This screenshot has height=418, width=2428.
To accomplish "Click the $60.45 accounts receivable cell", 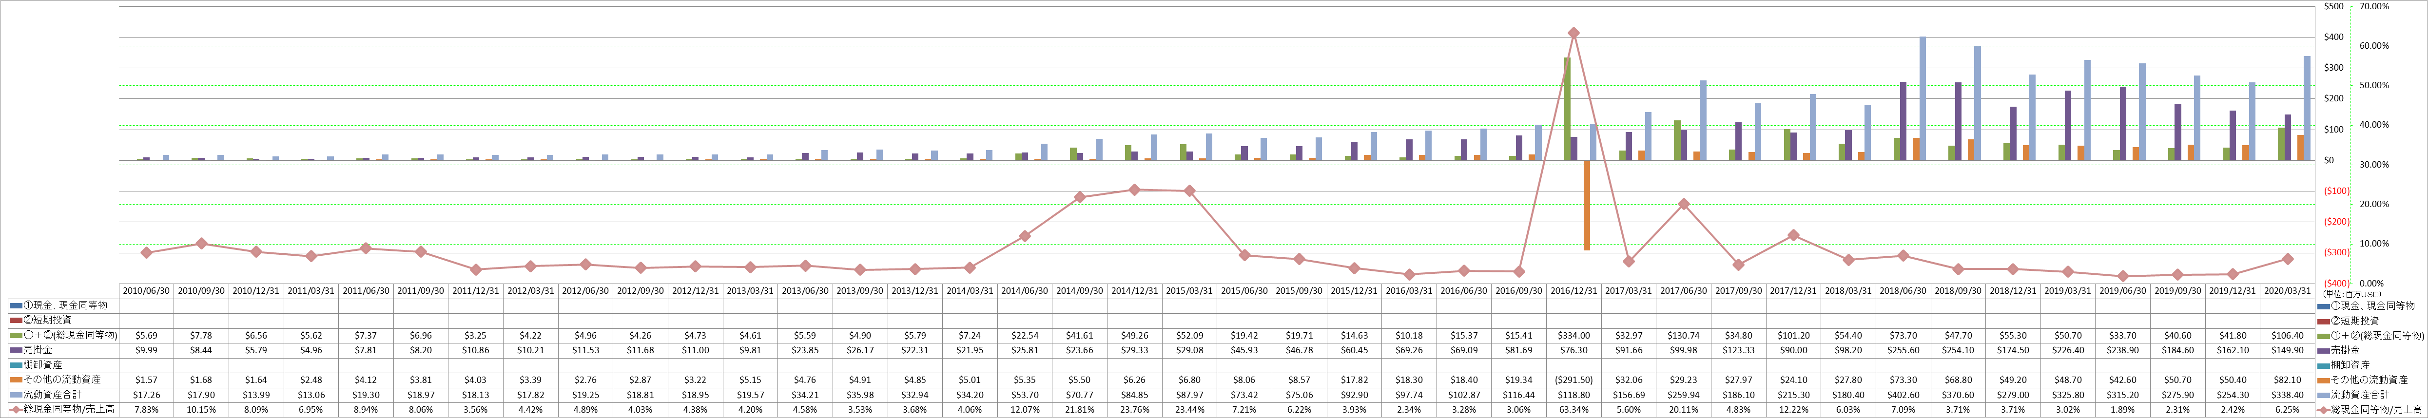I will pyautogui.click(x=1355, y=350).
